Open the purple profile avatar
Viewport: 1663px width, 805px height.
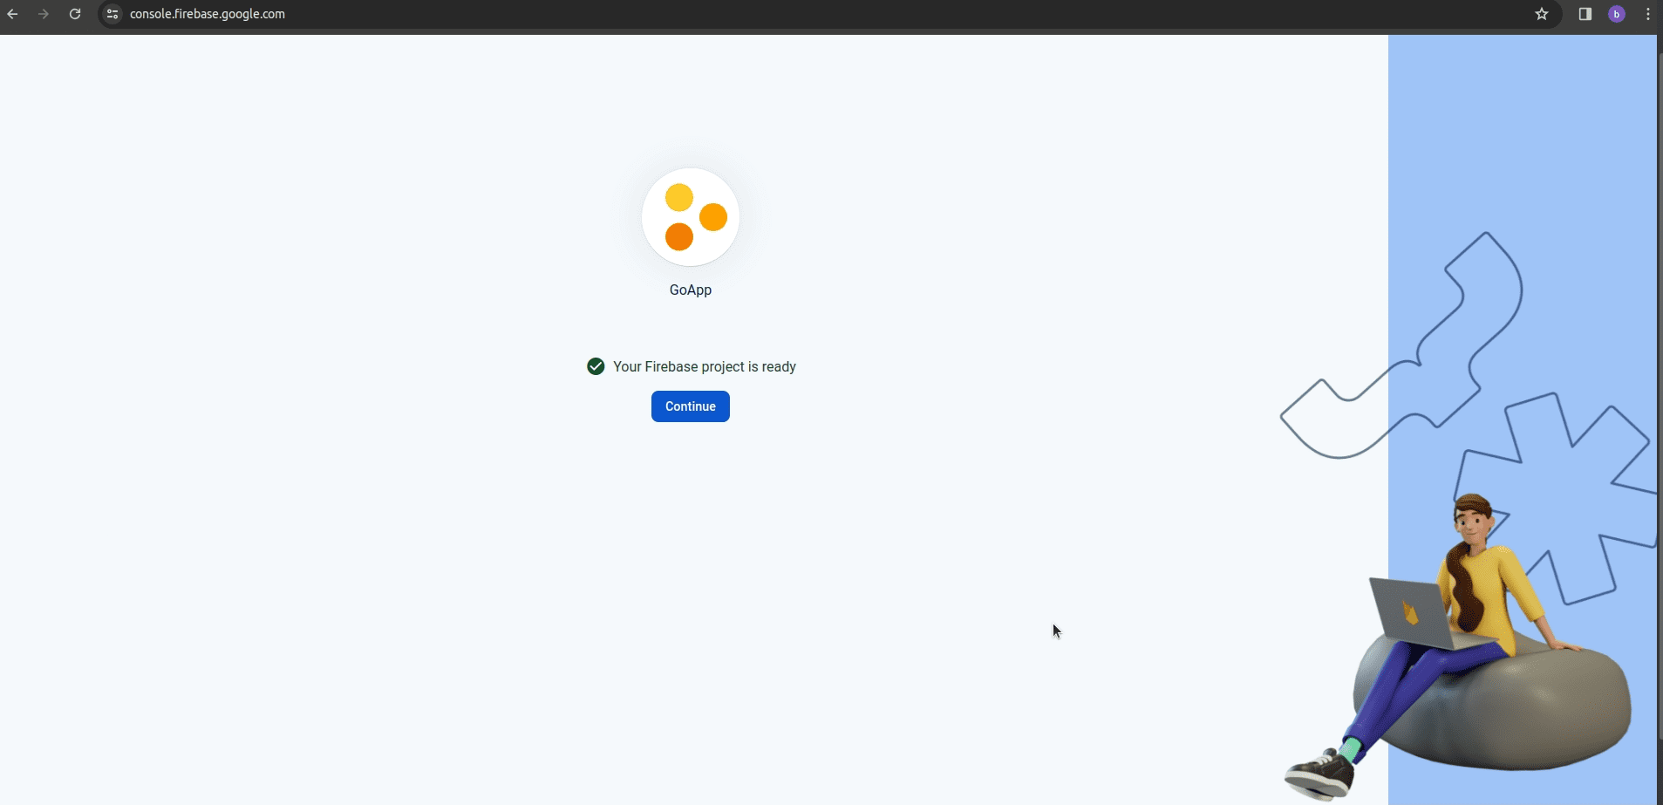click(x=1616, y=14)
